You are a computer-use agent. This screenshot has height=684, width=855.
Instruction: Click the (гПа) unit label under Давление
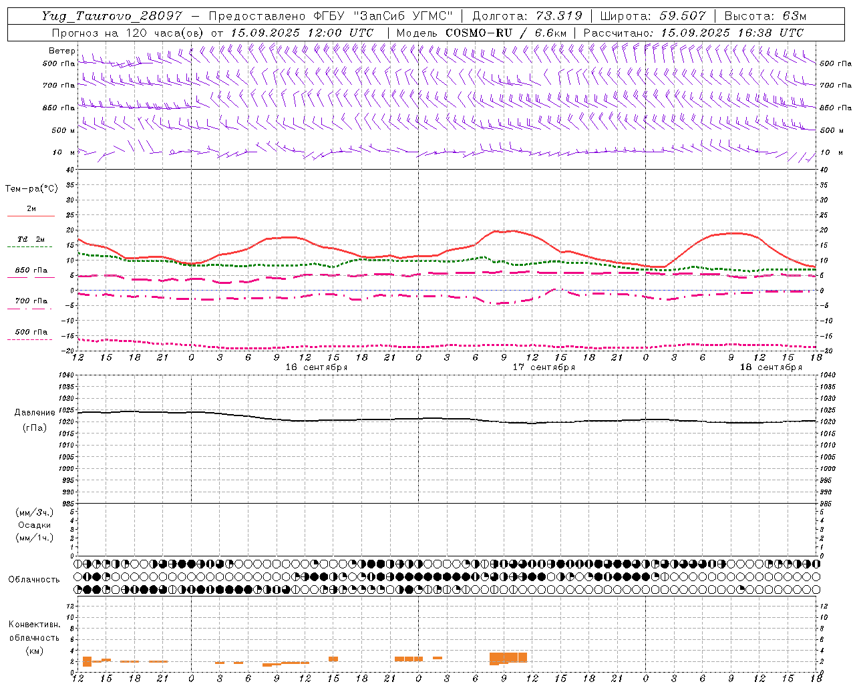[35, 427]
